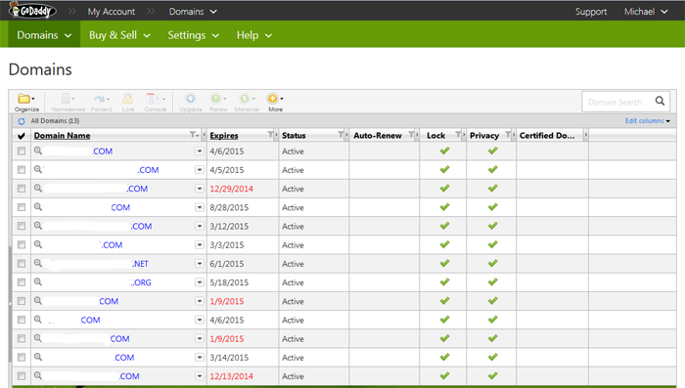Expand the Domains breadcrumb dropdown in top bar
This screenshot has width=685, height=388.
click(x=193, y=12)
